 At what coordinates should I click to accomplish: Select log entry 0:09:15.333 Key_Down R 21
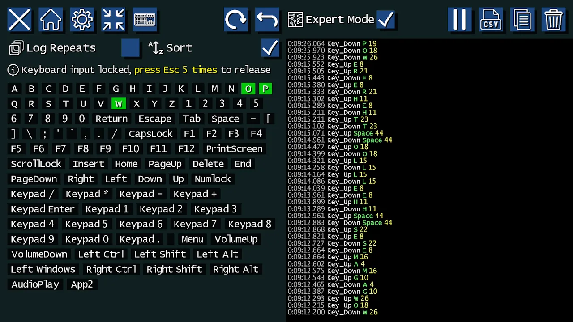(x=332, y=92)
